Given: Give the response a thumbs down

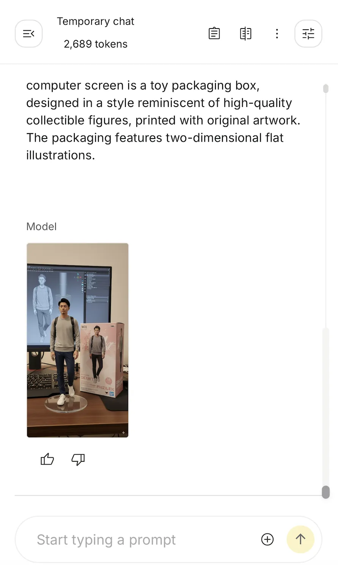Looking at the screenshot, I should [x=78, y=460].
